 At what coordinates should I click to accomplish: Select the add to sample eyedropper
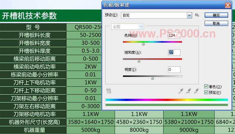[x=189, y=91]
